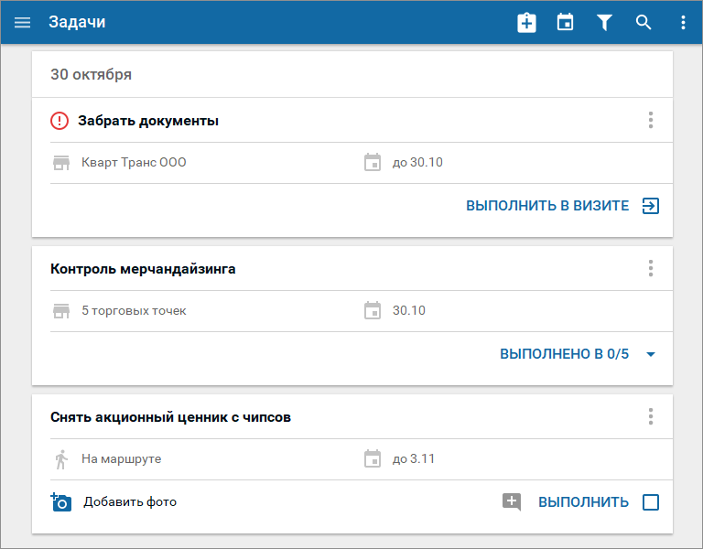
Task: Add a new task with clipboard-plus icon
Action: point(526,22)
